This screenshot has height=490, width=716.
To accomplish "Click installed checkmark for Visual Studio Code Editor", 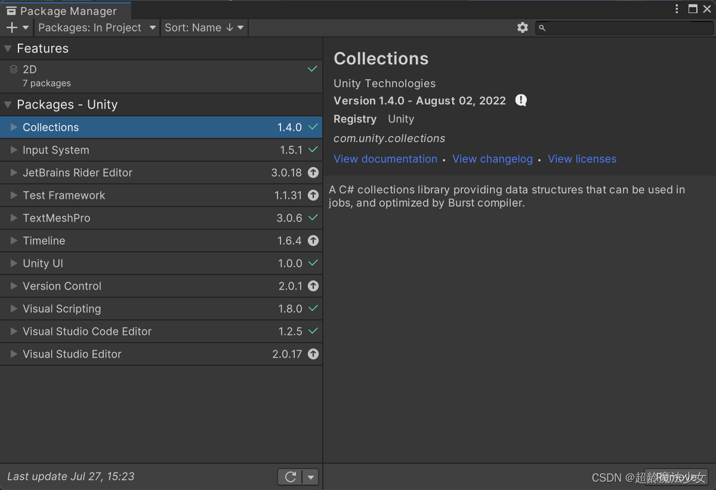I will click(x=313, y=331).
